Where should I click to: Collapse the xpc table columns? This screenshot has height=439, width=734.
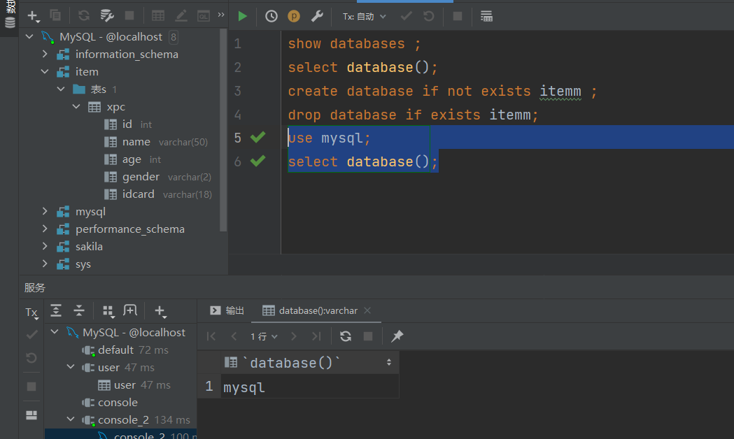[x=76, y=106]
